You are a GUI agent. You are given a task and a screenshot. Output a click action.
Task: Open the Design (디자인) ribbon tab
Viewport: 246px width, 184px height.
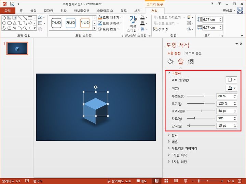[48, 11]
